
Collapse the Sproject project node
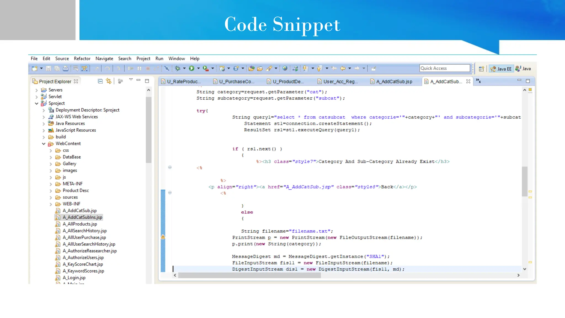36,104
